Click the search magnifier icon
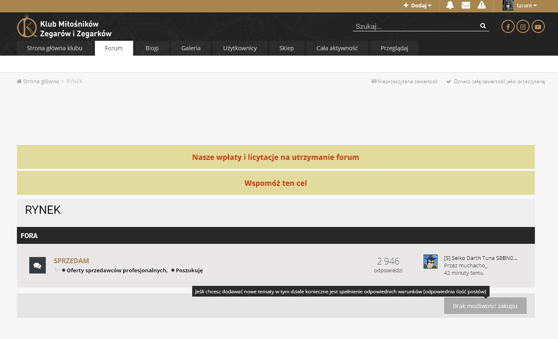Image resolution: width=558 pixels, height=339 pixels. tap(483, 26)
